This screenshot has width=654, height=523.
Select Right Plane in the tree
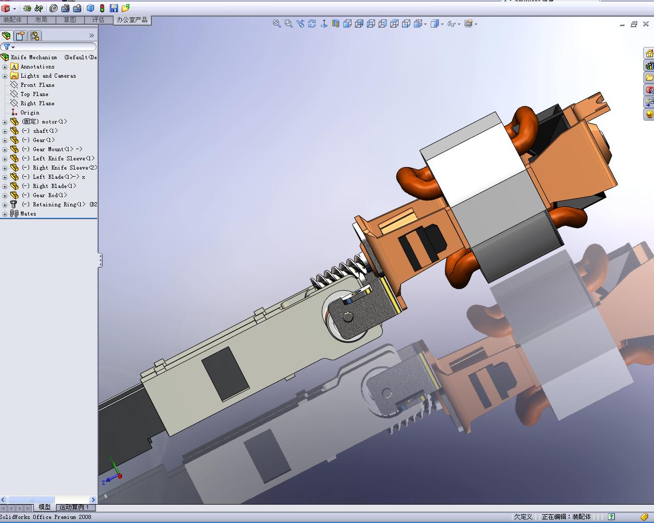[37, 104]
